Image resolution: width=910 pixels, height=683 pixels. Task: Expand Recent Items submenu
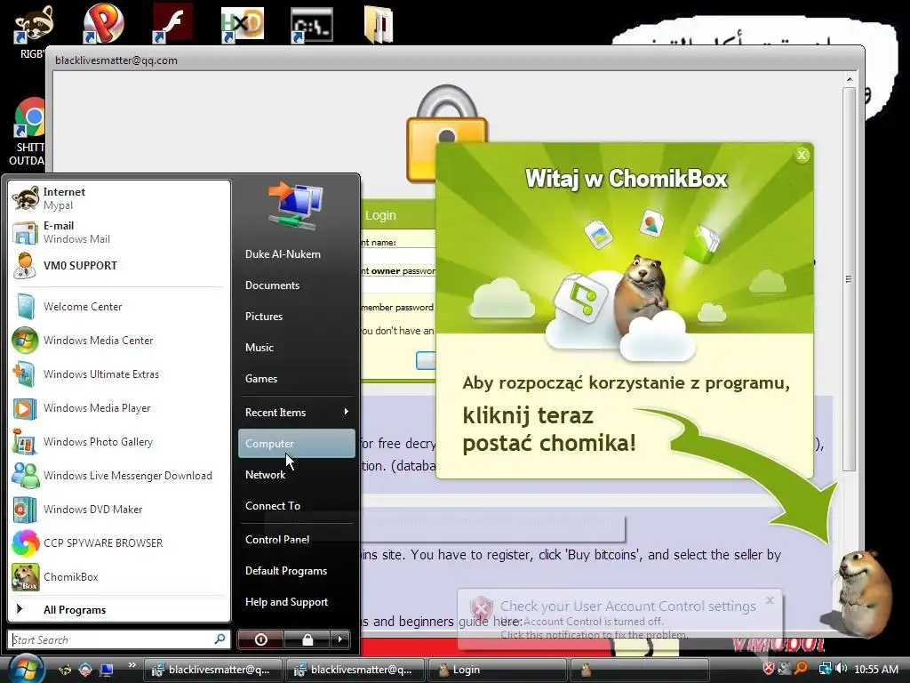point(296,413)
